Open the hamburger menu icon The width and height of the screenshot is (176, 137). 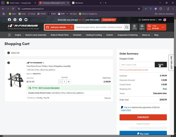pos(9,35)
